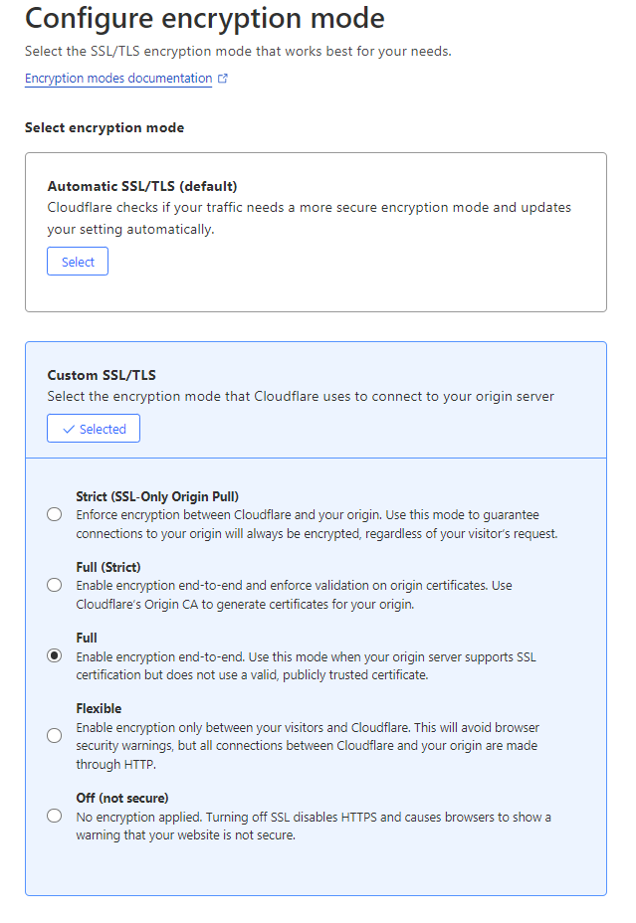Click the Selected button under Custom SSL/TLS

coord(94,429)
